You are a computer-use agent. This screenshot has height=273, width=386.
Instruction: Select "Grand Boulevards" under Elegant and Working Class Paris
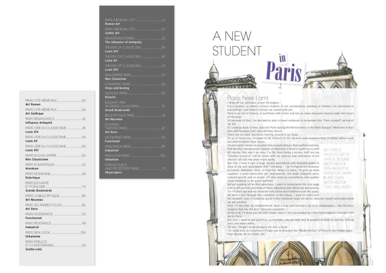tap(117, 110)
